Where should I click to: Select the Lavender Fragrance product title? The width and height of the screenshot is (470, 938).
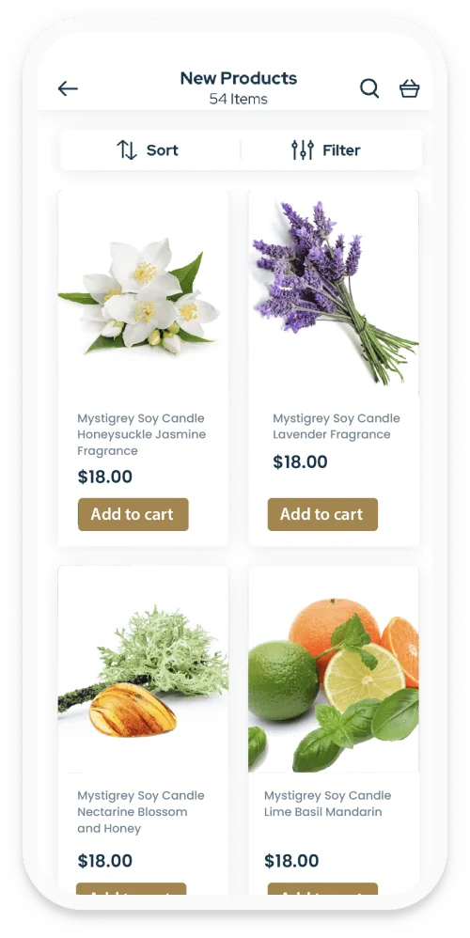pyautogui.click(x=337, y=426)
